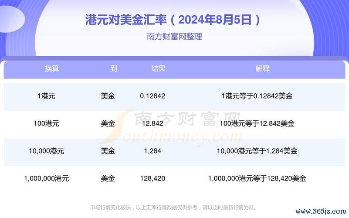Viewport: 349px width, 218px height.
Task: Click the text 1港元等于0.12842美金
Action: (257, 96)
